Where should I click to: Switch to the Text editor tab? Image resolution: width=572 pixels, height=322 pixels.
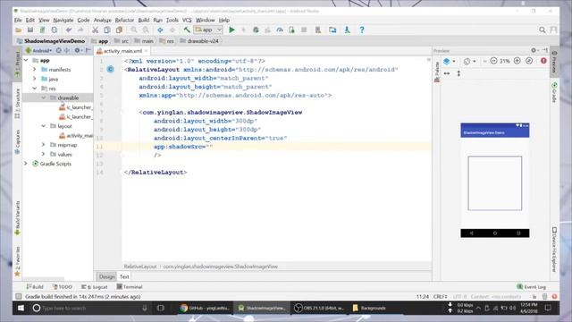click(x=124, y=276)
